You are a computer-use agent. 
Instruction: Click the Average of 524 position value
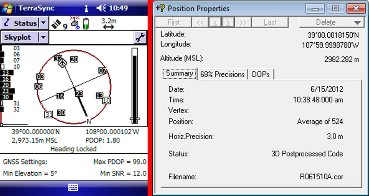(x=320, y=122)
